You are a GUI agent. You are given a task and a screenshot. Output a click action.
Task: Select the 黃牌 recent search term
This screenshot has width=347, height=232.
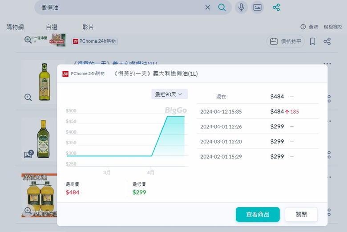pyautogui.click(x=313, y=27)
